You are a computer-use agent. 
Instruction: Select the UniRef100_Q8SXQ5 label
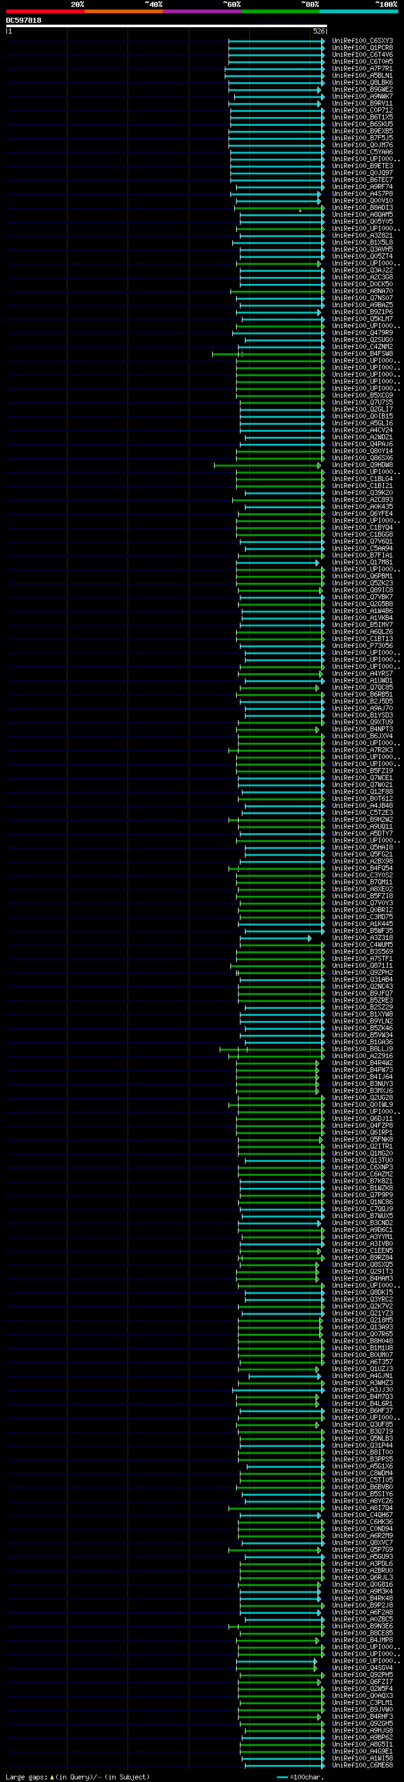(362, 1264)
